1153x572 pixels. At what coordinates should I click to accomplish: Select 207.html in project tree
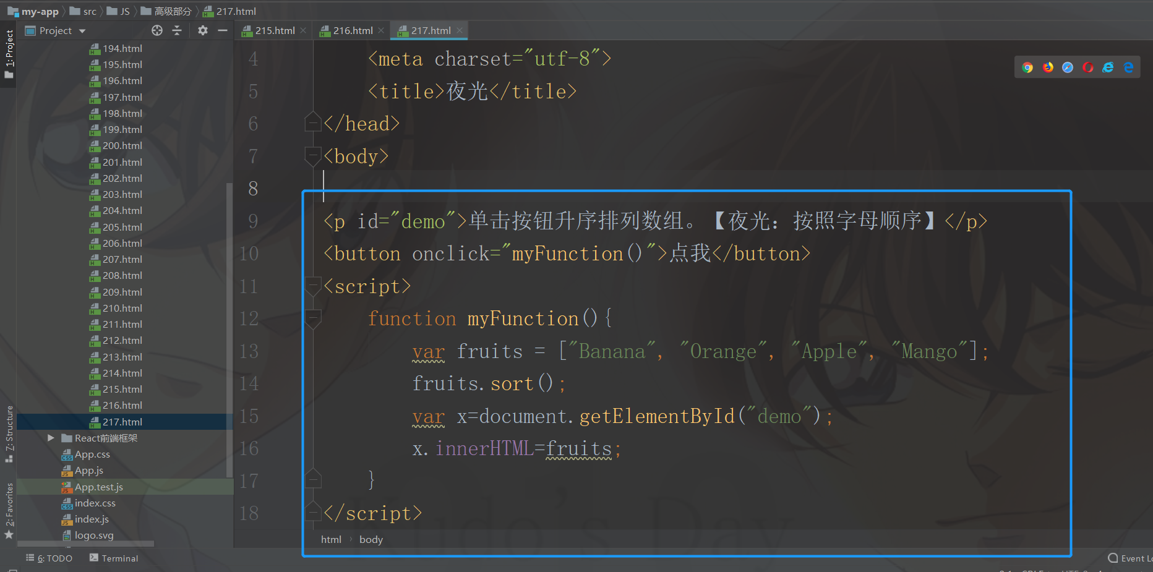(x=116, y=259)
